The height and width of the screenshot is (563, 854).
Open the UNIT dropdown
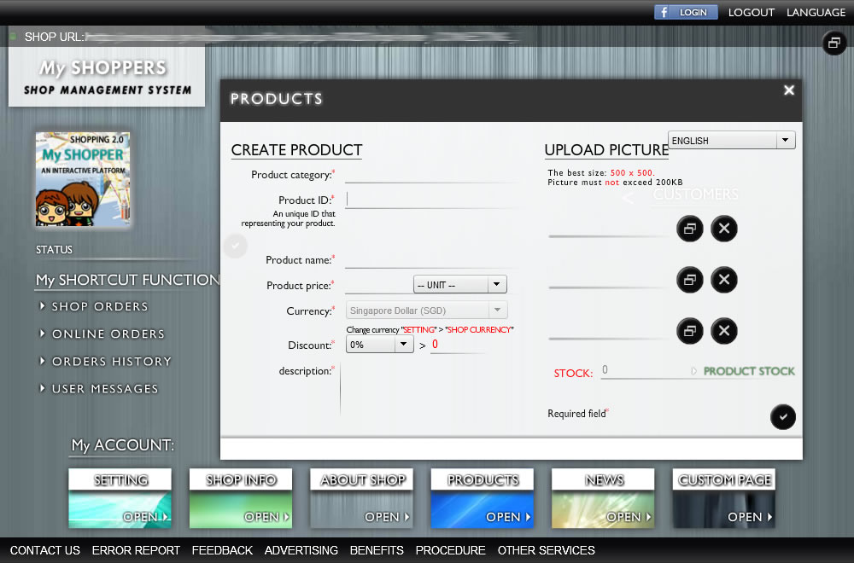click(x=460, y=285)
